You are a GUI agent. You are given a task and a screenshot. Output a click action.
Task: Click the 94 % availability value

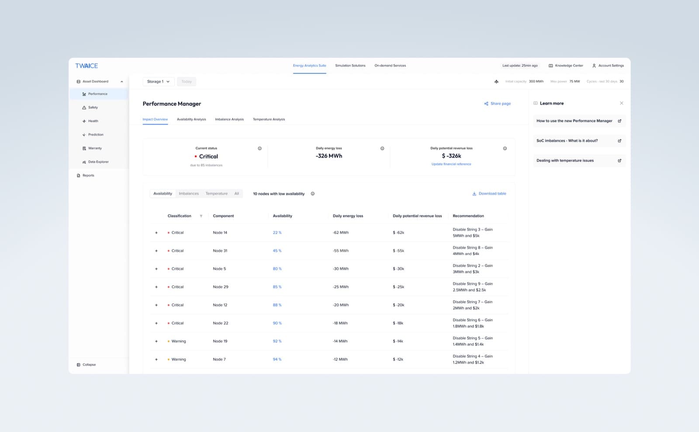tap(277, 359)
